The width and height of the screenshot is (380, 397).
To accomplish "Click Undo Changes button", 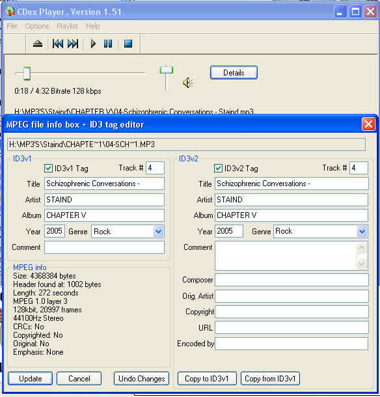I will click(x=141, y=379).
